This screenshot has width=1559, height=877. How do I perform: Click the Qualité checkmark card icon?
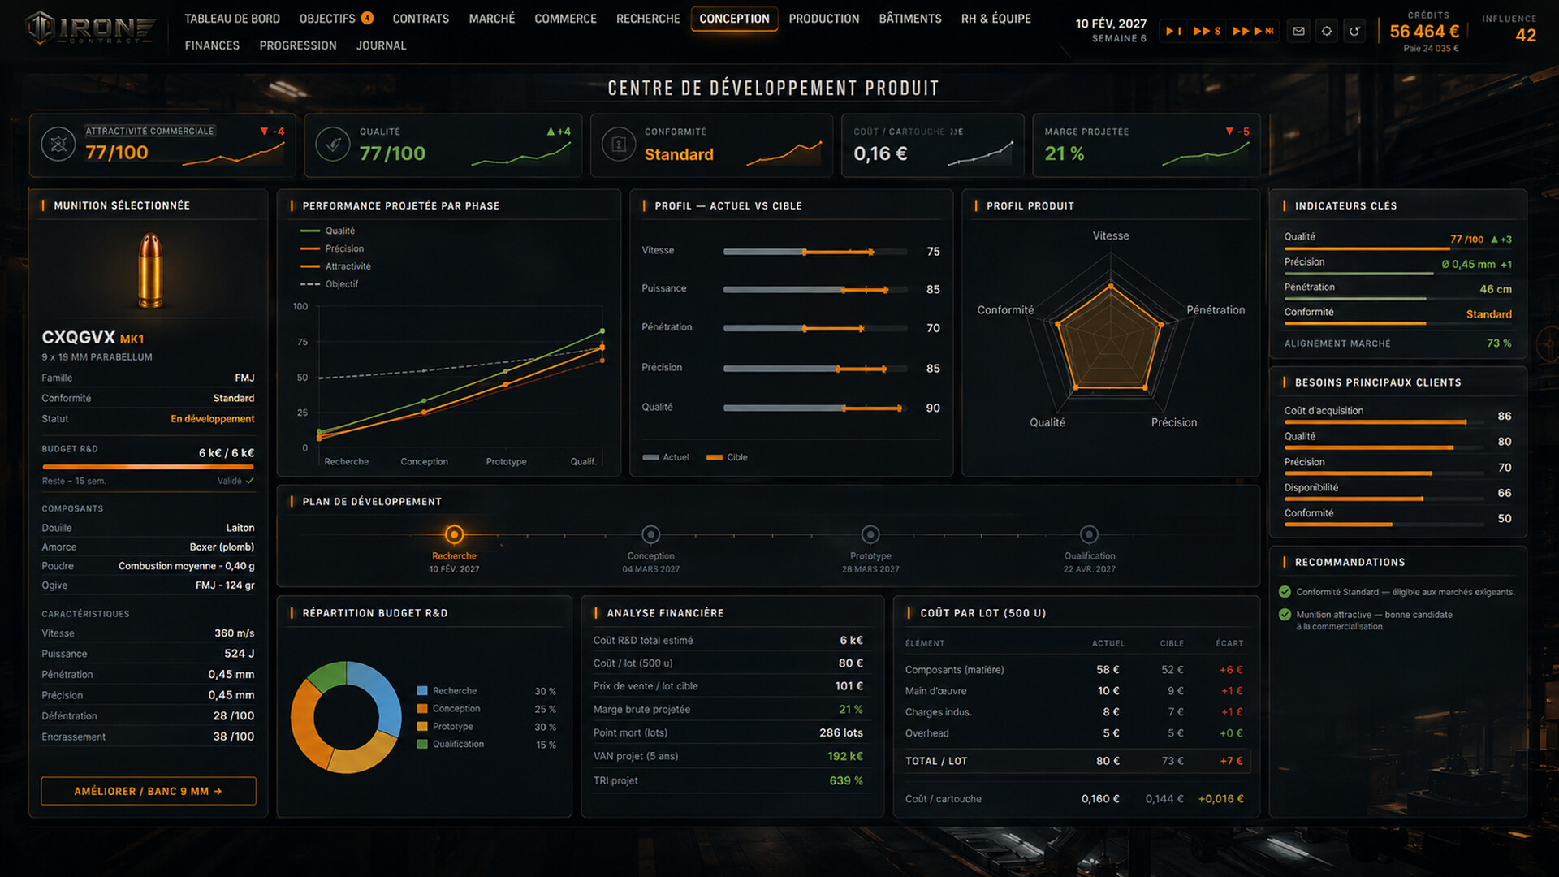[333, 145]
